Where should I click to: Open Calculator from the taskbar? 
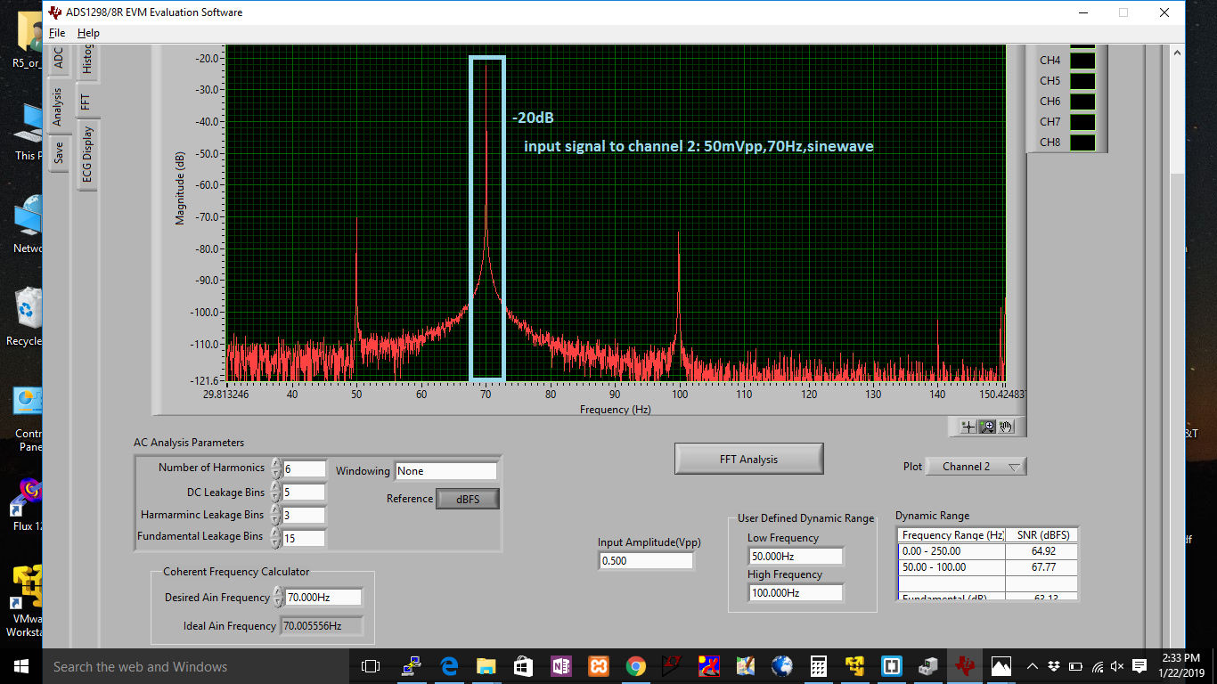(819, 666)
